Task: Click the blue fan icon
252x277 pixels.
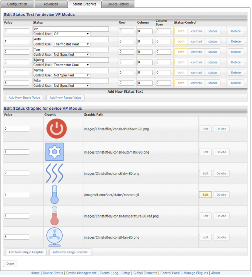Action: 55,237
